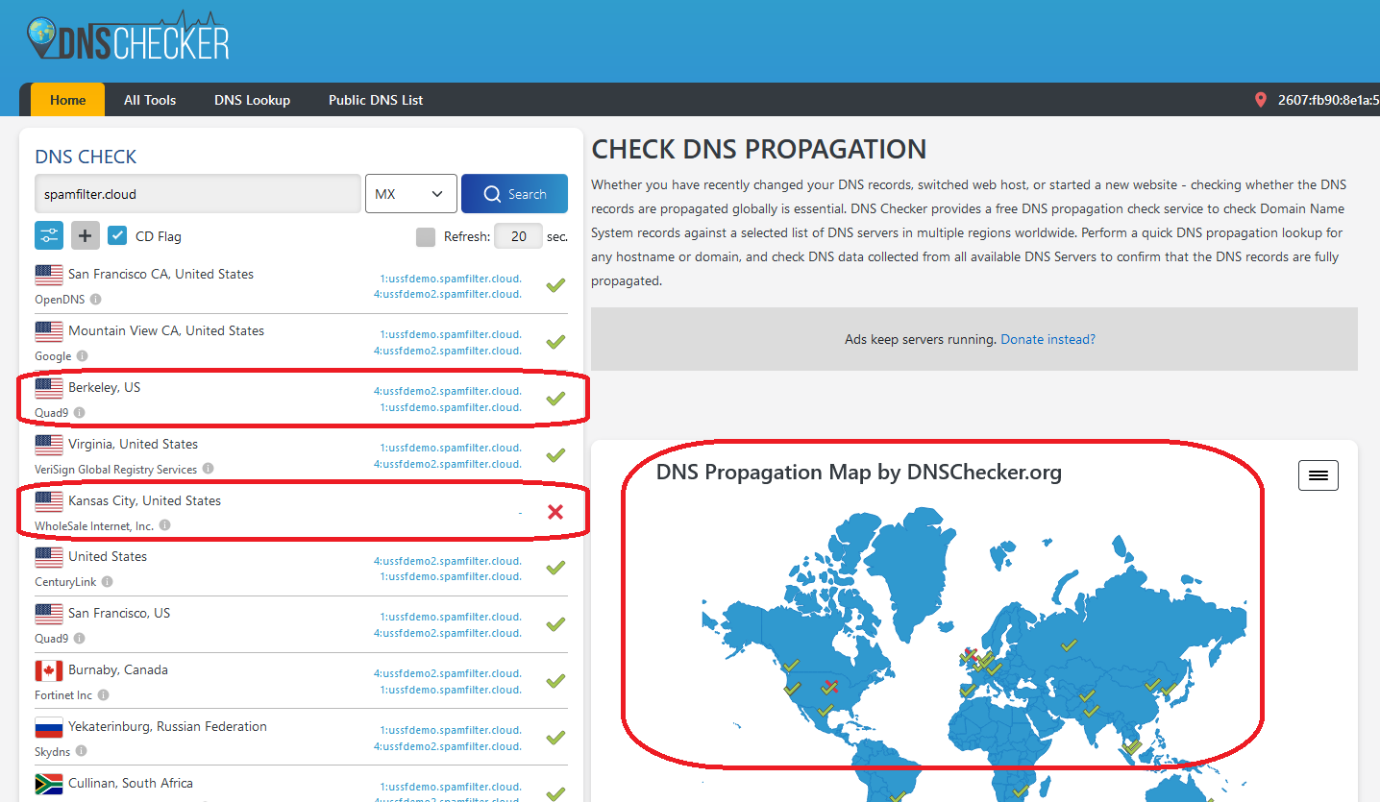Open the settings sliders icon button
This screenshot has height=802, width=1380.
point(49,235)
